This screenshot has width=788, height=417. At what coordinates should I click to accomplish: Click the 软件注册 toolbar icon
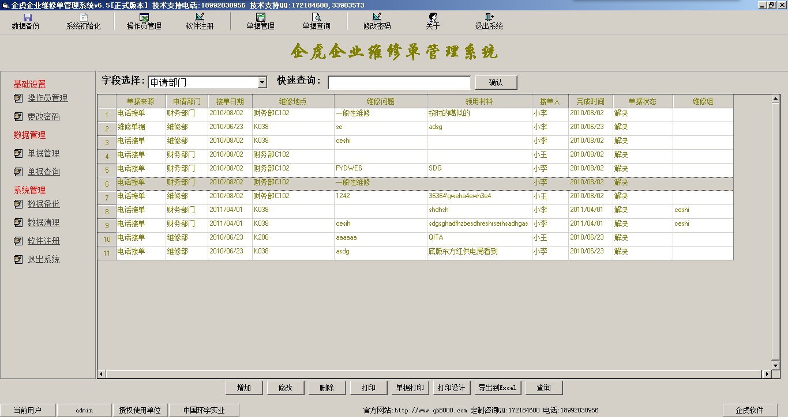(x=200, y=21)
